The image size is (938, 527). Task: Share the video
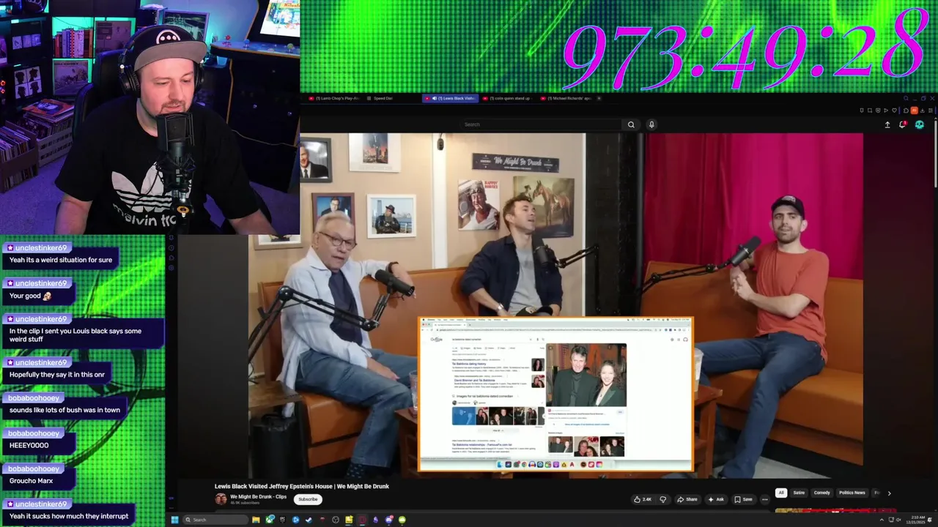687,499
